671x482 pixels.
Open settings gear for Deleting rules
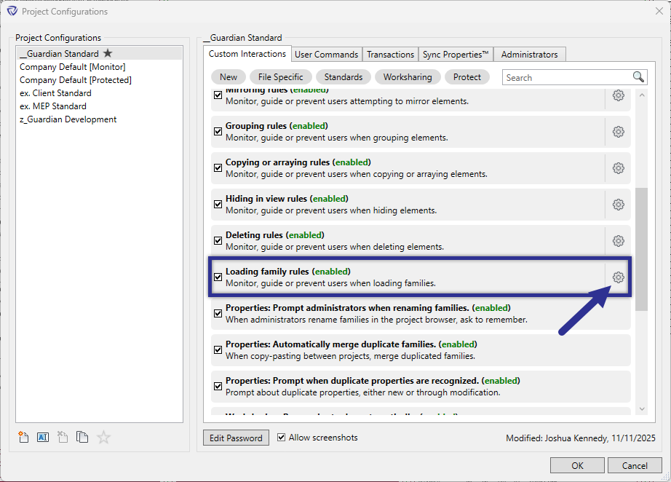click(618, 241)
